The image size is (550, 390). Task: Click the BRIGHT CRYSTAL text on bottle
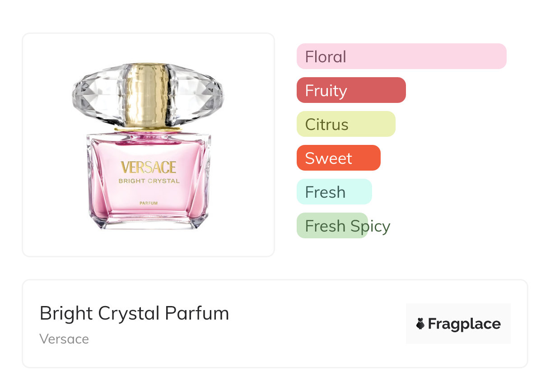(149, 181)
